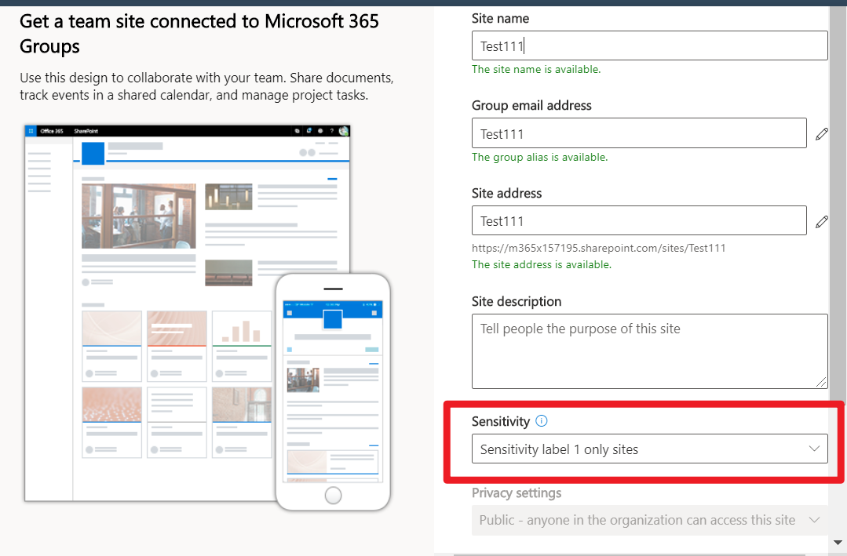Click the sharepoint.com/sites/Test111 URL text

coord(598,249)
